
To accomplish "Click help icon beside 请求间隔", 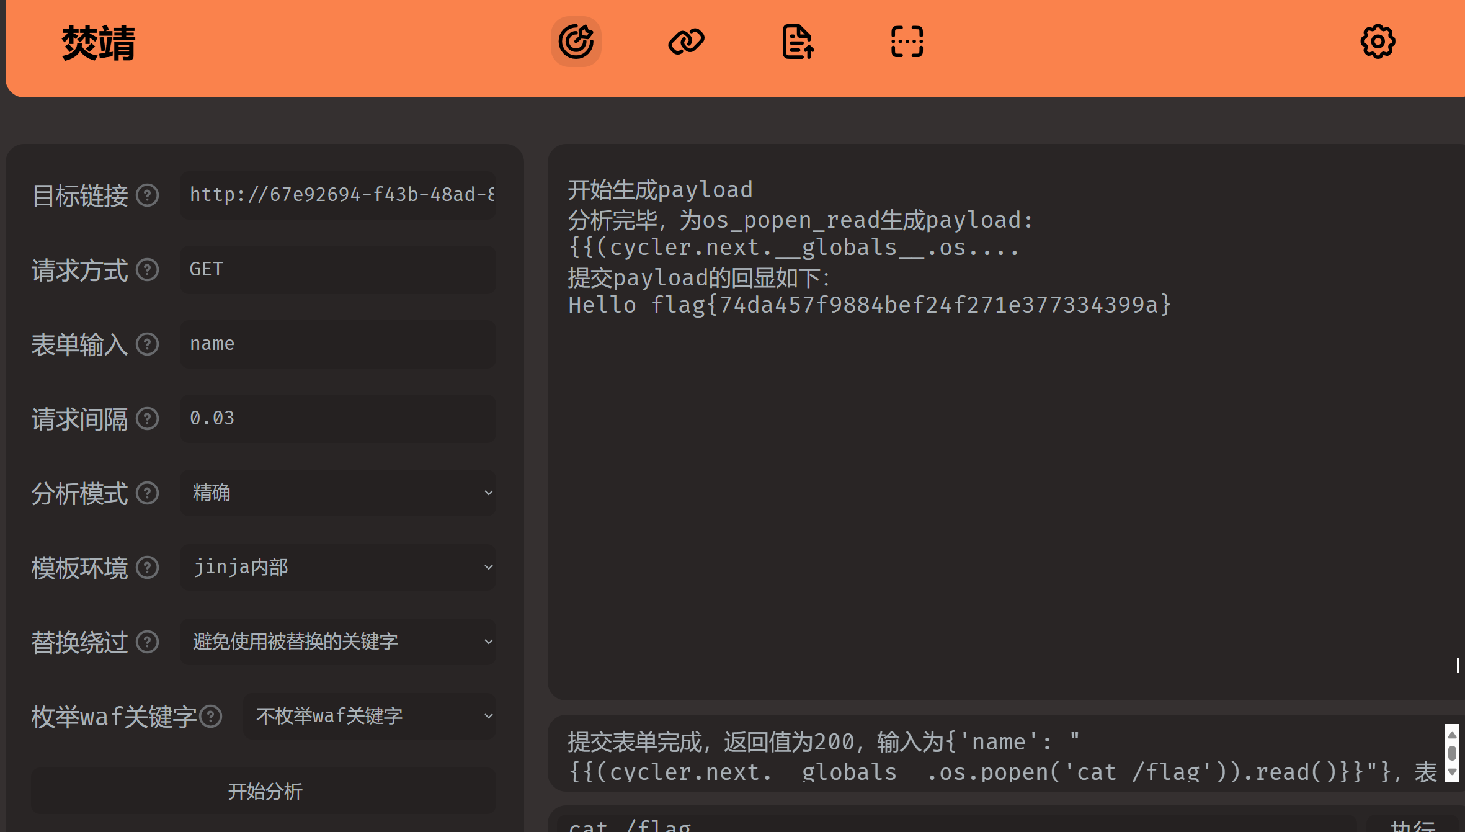I will coord(148,419).
